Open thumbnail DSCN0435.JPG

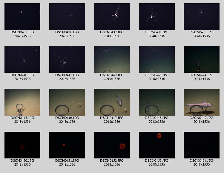click(x=22, y=17)
